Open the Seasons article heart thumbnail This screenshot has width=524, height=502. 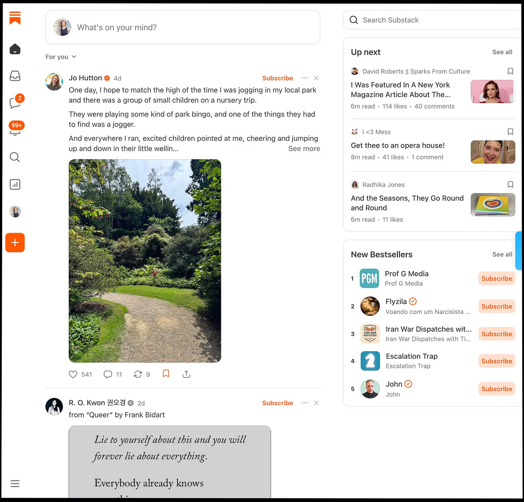[x=493, y=205]
